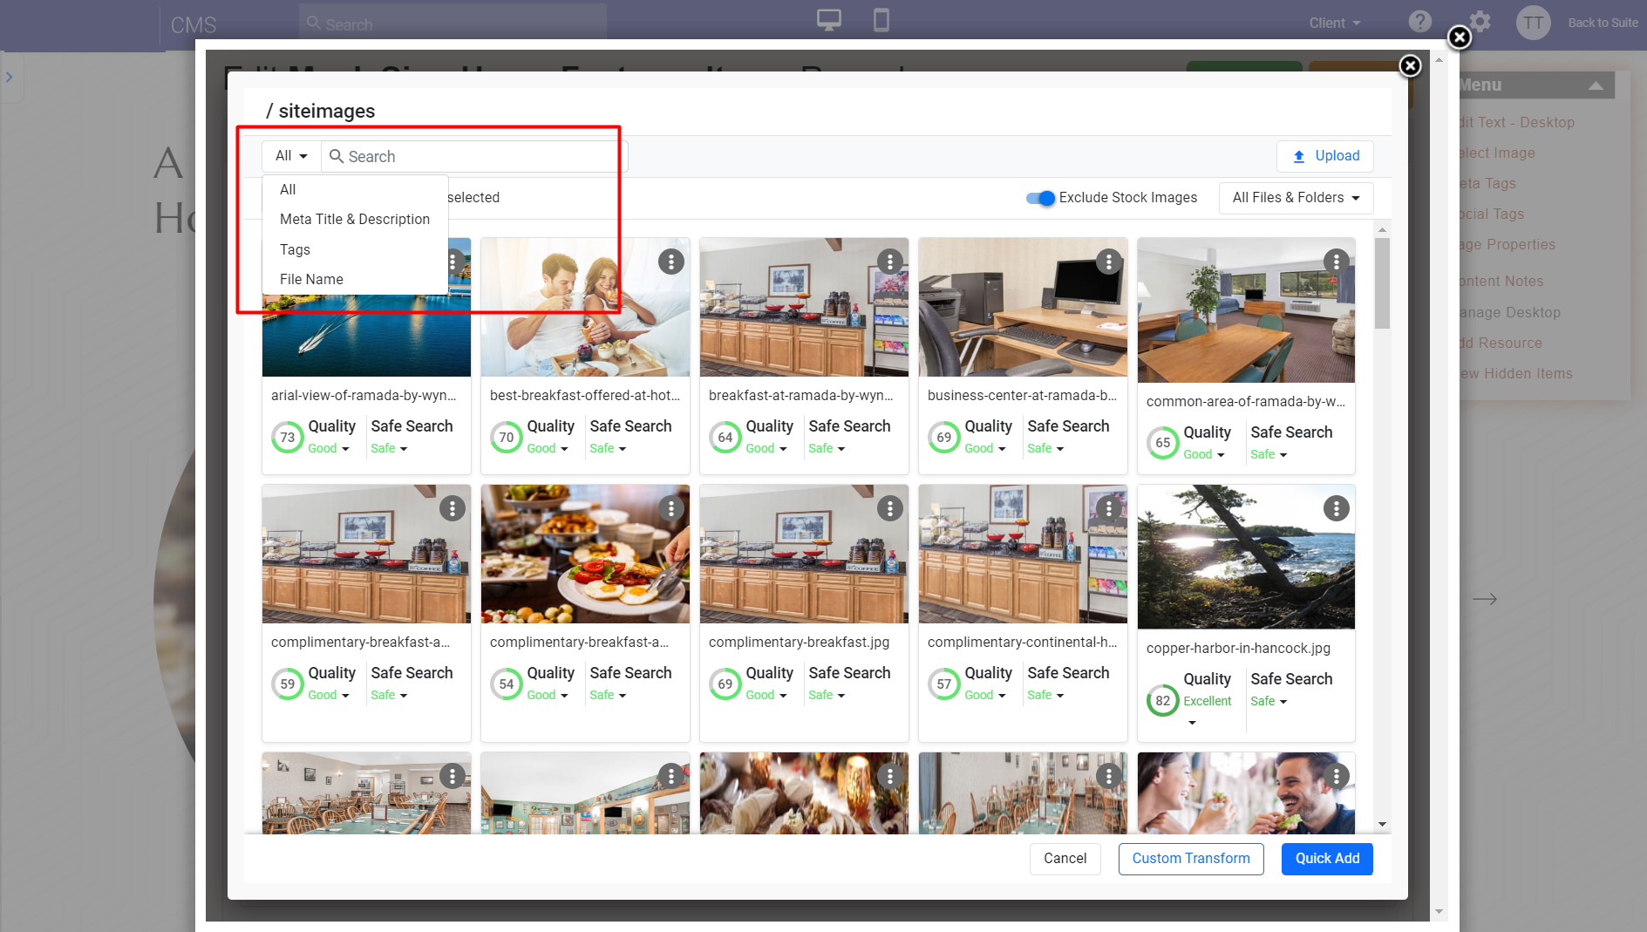Image resolution: width=1647 pixels, height=932 pixels.
Task: Open Quality Good dropdown for arial-view image
Action: 329,448
